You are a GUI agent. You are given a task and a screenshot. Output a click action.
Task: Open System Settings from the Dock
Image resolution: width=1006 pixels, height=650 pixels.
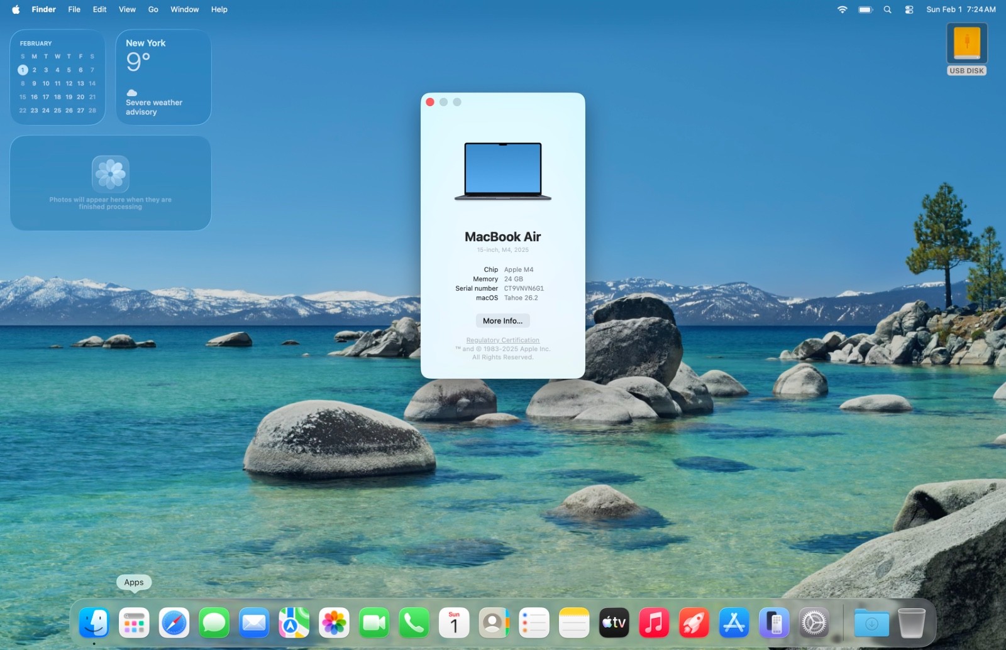click(814, 623)
